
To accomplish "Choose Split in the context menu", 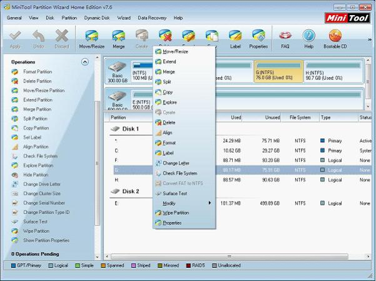I will pyautogui.click(x=184, y=82).
